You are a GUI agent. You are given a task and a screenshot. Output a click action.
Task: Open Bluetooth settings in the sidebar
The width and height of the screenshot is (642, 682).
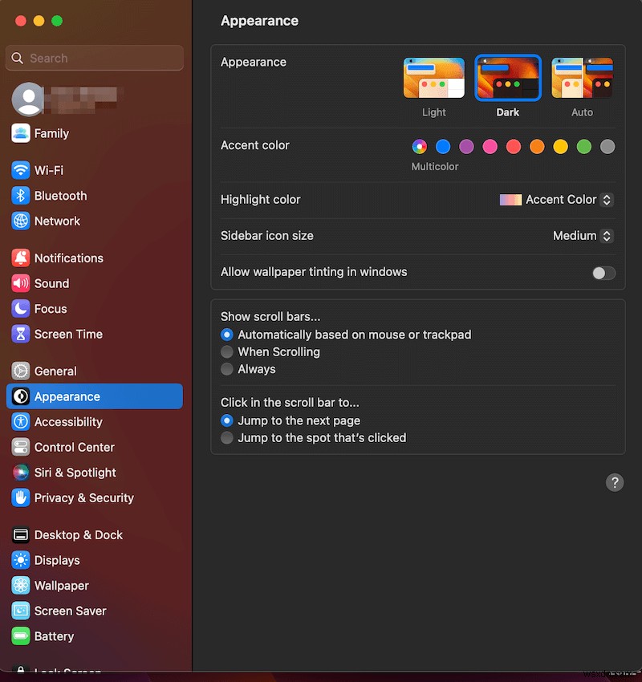(x=59, y=196)
